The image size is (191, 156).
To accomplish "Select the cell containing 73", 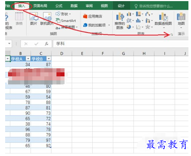I will tap(41, 113).
